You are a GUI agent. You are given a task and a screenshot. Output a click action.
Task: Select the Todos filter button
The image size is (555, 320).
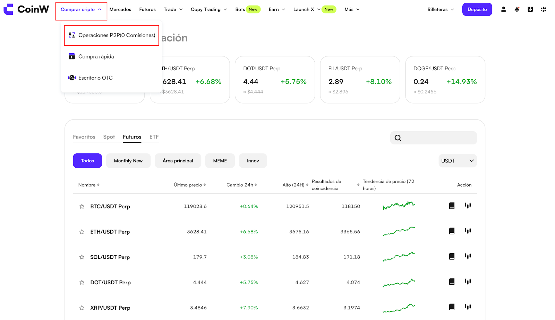point(87,161)
